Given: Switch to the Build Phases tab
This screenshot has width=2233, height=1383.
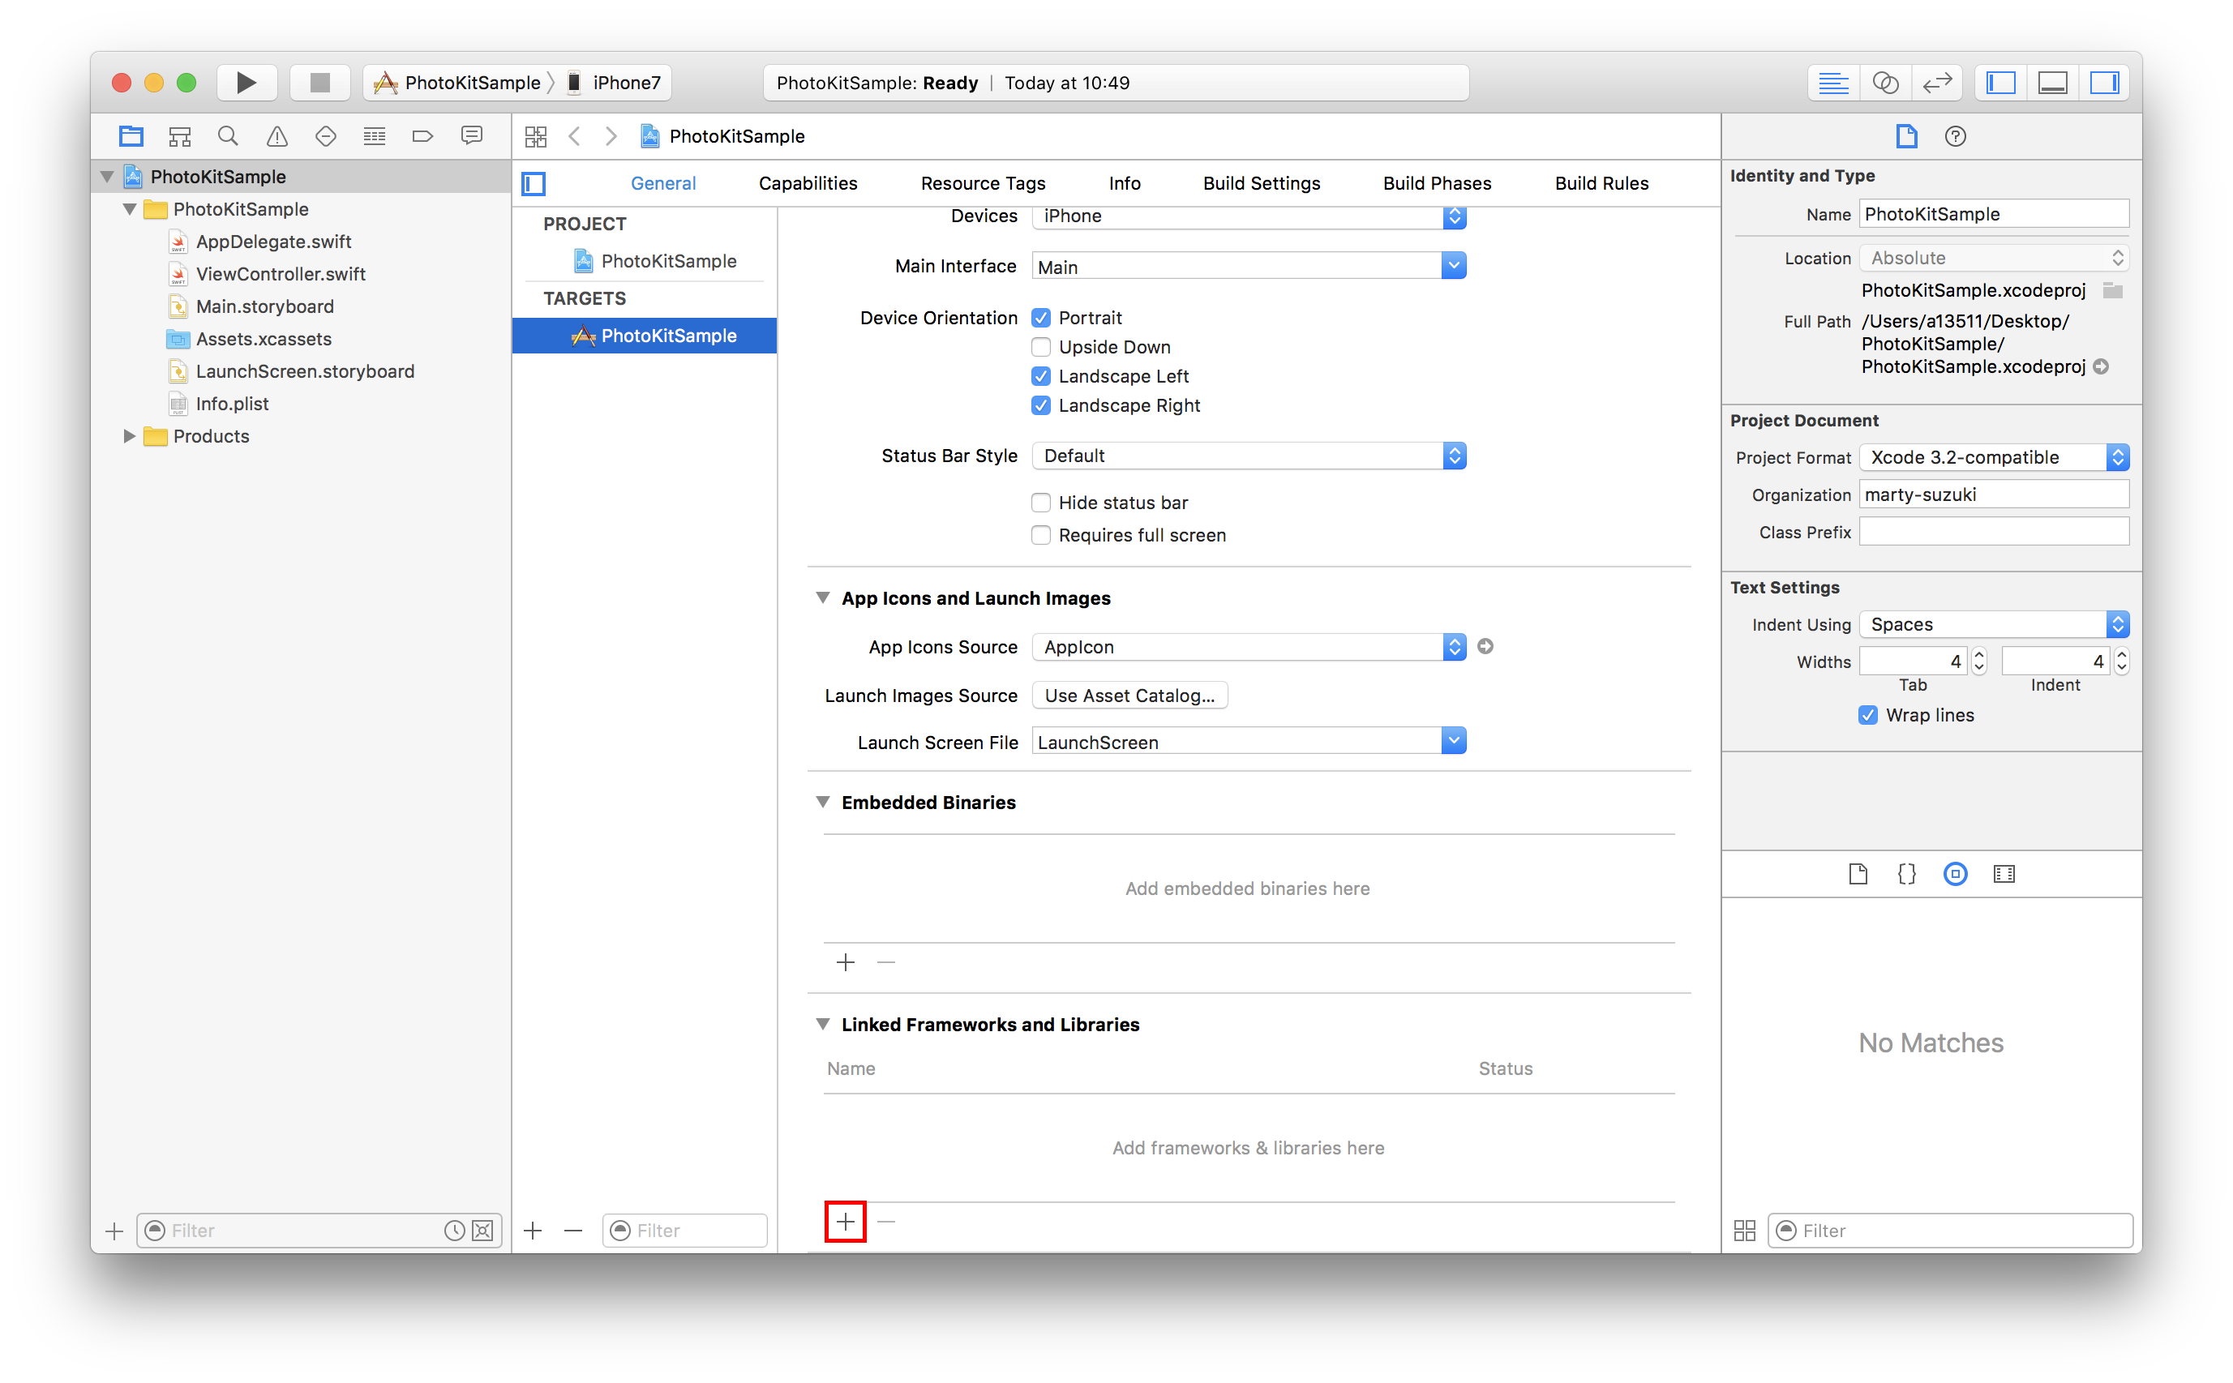Looking at the screenshot, I should click(x=1436, y=183).
